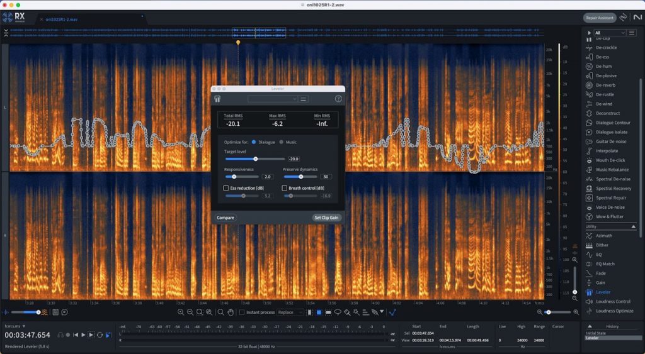Open the Mouth De-click module
Viewport: 645px width, 354px height.
coord(610,160)
